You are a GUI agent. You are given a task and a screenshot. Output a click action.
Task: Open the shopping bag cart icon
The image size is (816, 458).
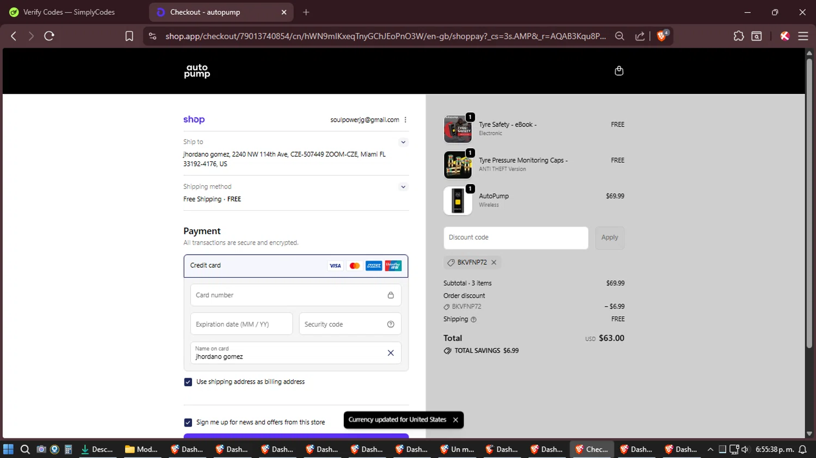coord(619,71)
